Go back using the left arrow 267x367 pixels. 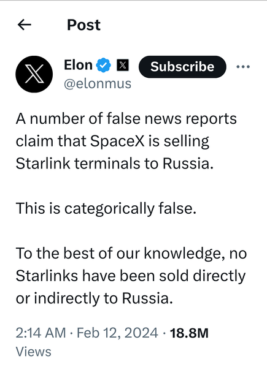pos(25,25)
